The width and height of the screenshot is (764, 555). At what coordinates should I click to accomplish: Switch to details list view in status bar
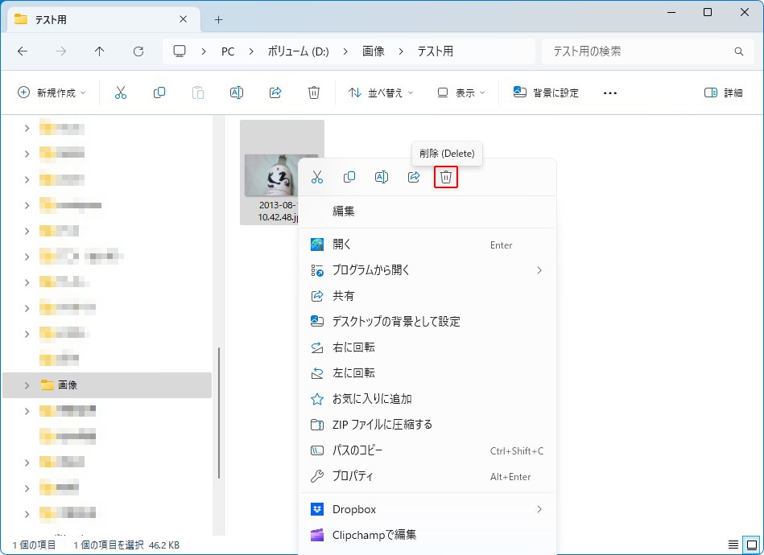[x=733, y=545]
